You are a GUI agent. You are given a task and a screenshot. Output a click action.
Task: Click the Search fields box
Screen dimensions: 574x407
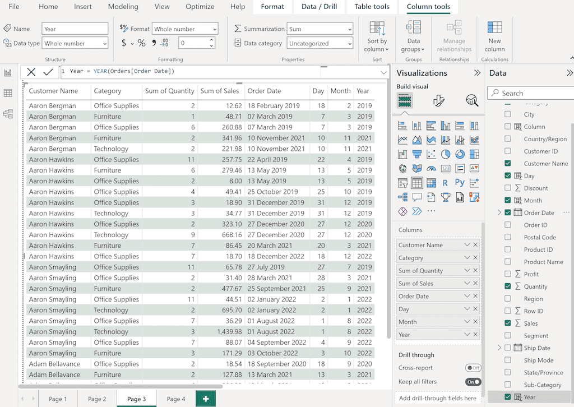tap(533, 93)
